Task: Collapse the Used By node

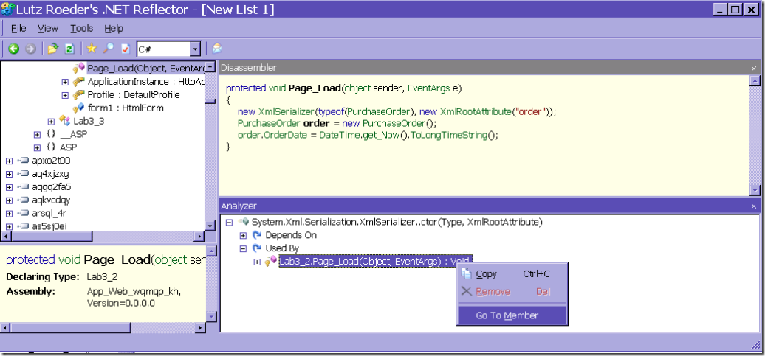Action: (244, 248)
